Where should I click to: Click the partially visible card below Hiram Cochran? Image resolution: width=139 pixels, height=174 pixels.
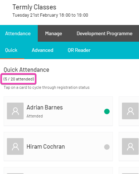(x=58, y=171)
